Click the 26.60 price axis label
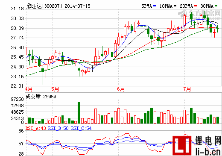Image resolution: width=222 pixels, height=156 pixels. click(18, 47)
